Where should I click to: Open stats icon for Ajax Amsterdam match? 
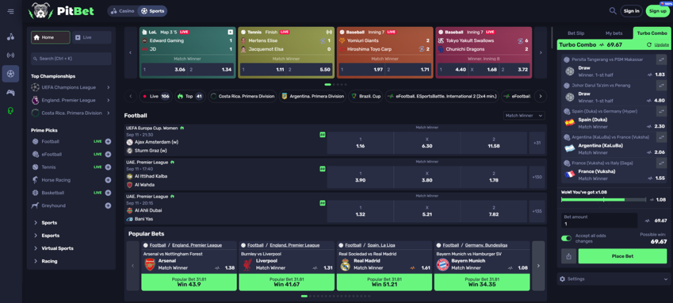322,134
